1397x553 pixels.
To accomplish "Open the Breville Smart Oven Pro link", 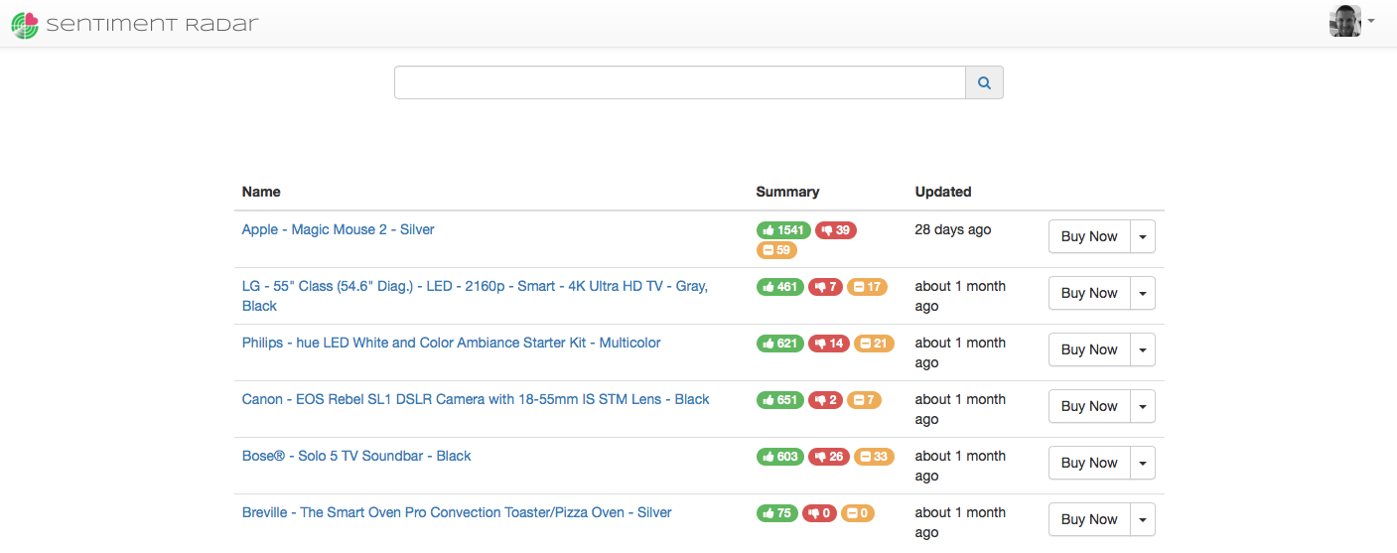I will [x=457, y=512].
